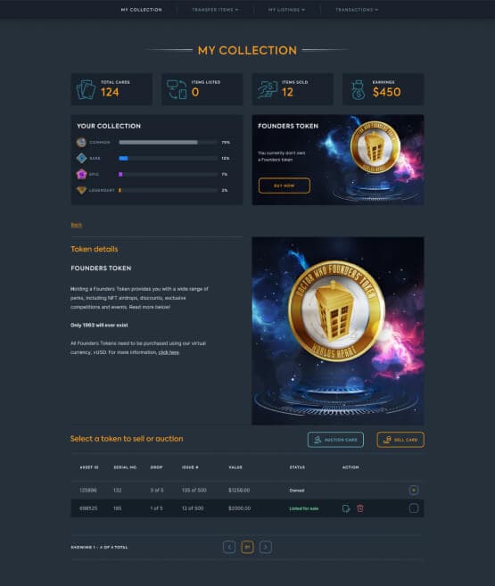Go to the My Collection nav tab
The width and height of the screenshot is (495, 586).
[x=142, y=10]
